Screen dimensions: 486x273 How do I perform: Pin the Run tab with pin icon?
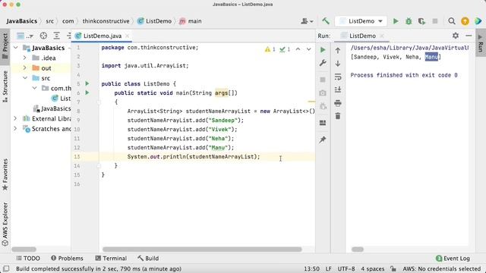click(x=323, y=140)
